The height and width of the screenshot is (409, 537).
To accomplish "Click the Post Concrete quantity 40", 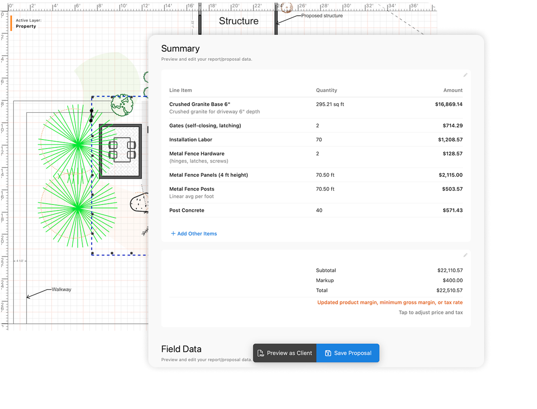I will 319,210.
